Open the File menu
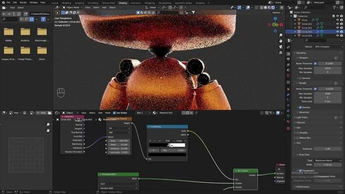345x194 pixels. (x=9, y=2)
